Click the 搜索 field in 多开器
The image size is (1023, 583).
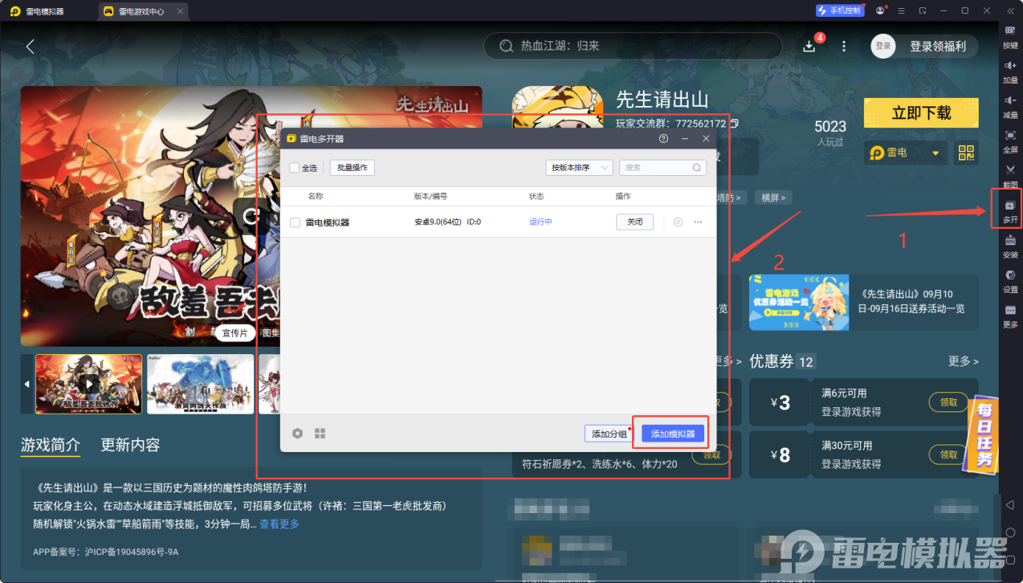click(x=662, y=168)
